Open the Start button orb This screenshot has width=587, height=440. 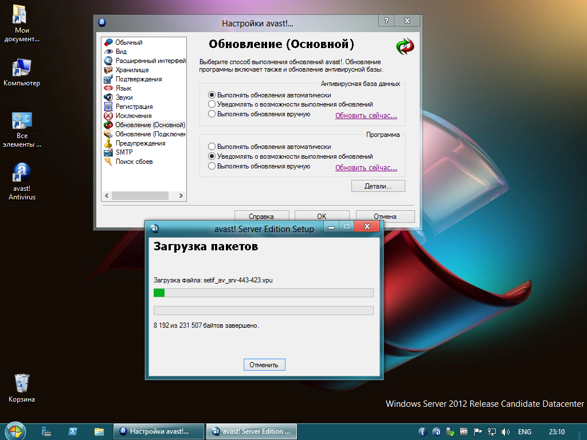(15, 431)
